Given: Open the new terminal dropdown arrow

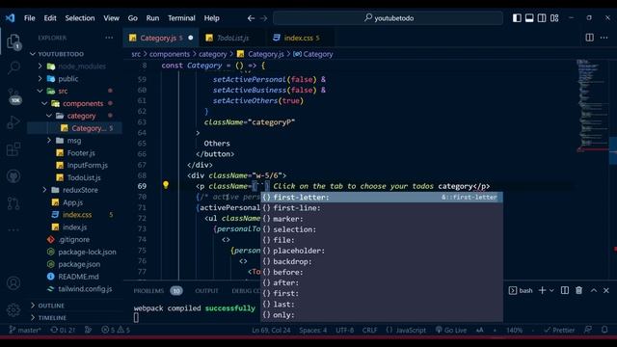Looking at the screenshot, I should 551,290.
